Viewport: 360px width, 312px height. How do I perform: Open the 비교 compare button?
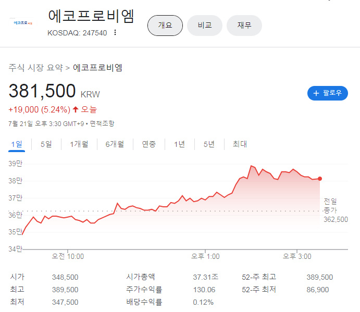(205, 26)
